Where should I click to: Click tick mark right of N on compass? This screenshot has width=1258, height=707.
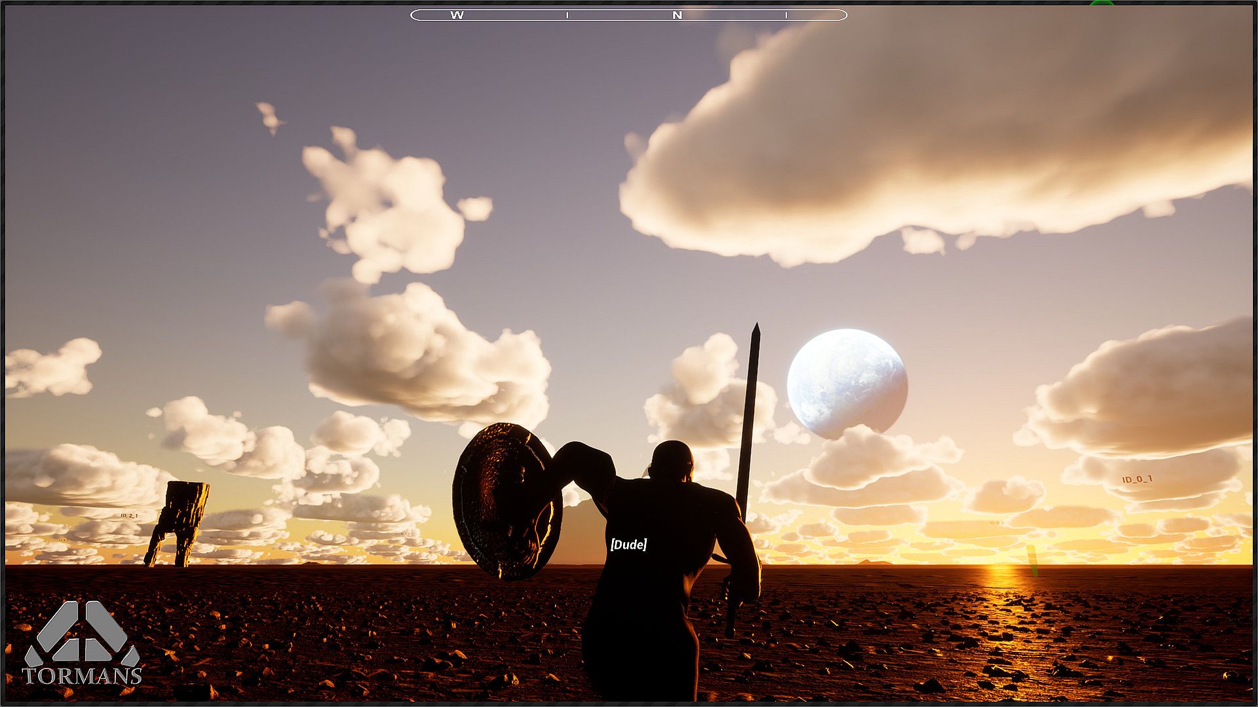(786, 15)
